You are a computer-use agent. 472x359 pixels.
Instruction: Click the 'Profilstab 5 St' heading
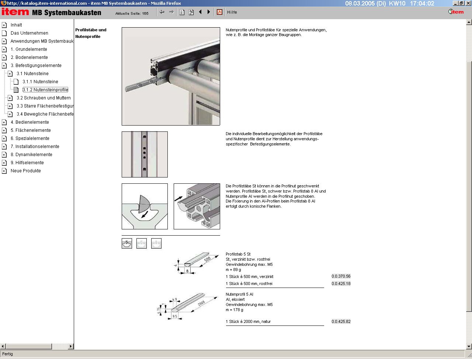tap(238, 254)
